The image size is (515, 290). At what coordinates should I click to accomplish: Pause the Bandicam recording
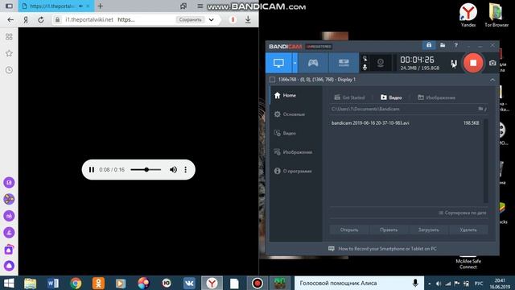[x=454, y=63]
